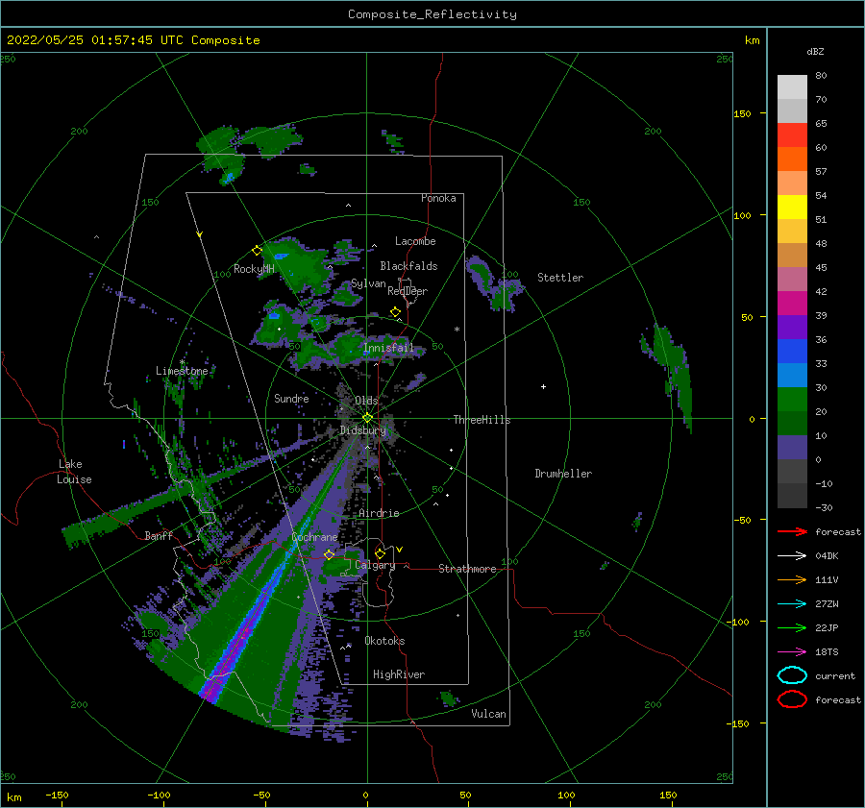
Task: Choose the blue swatch between 36 and 33
Action: 792,352
